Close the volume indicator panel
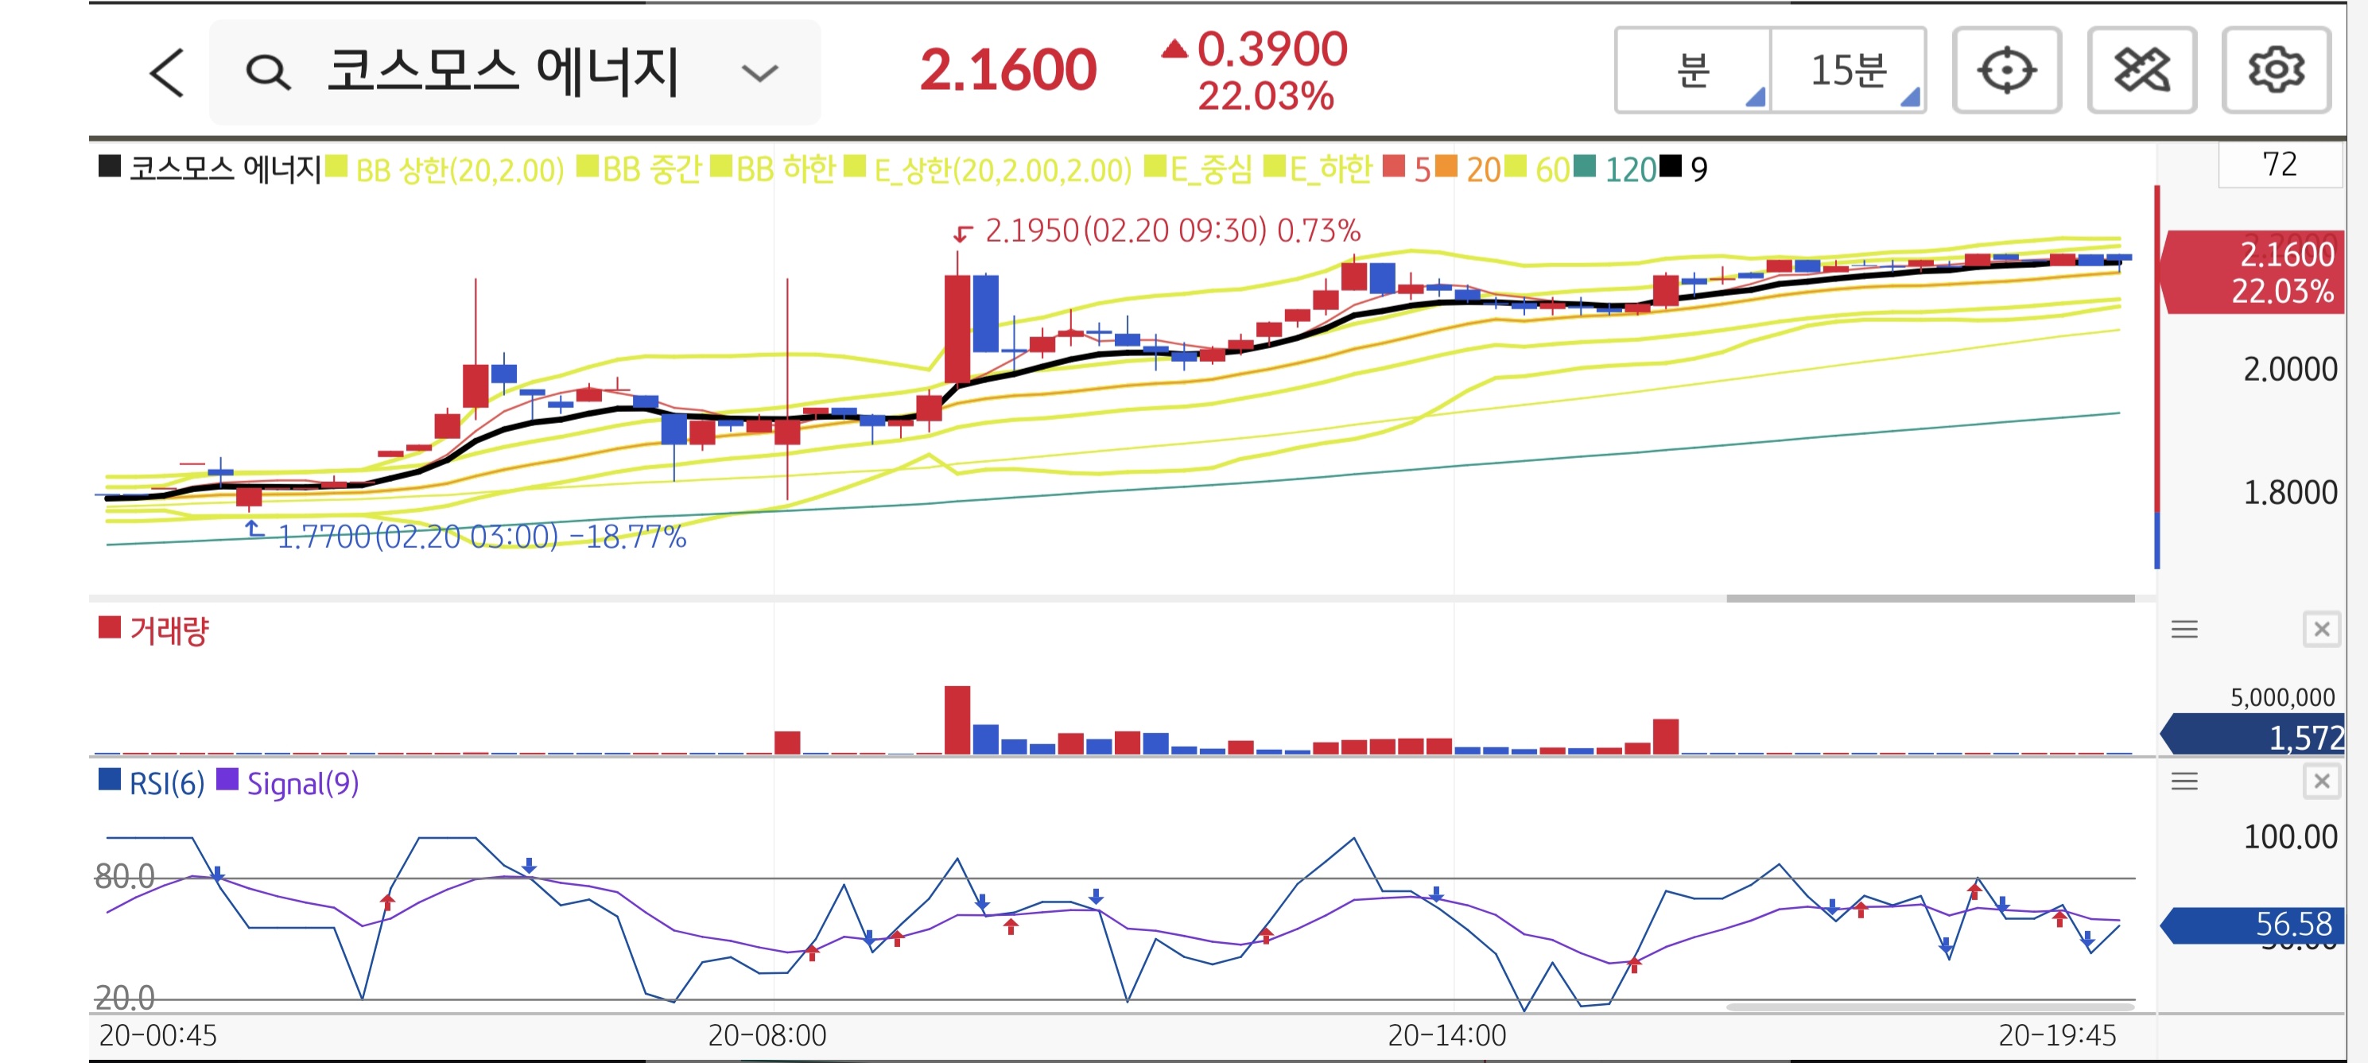 [2321, 630]
